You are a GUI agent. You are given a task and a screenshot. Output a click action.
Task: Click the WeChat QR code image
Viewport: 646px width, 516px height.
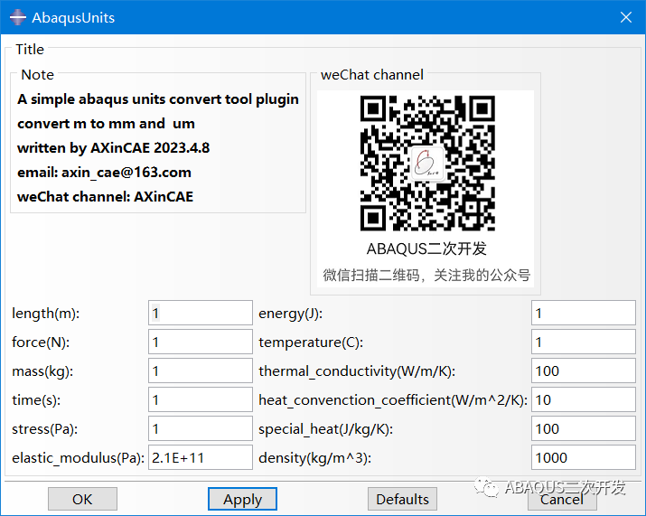point(427,164)
